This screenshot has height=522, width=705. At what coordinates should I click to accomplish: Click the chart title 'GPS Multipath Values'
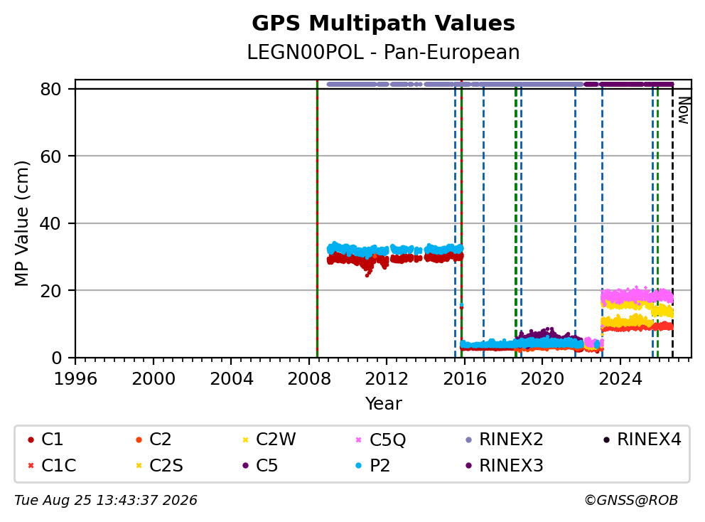pos(383,23)
